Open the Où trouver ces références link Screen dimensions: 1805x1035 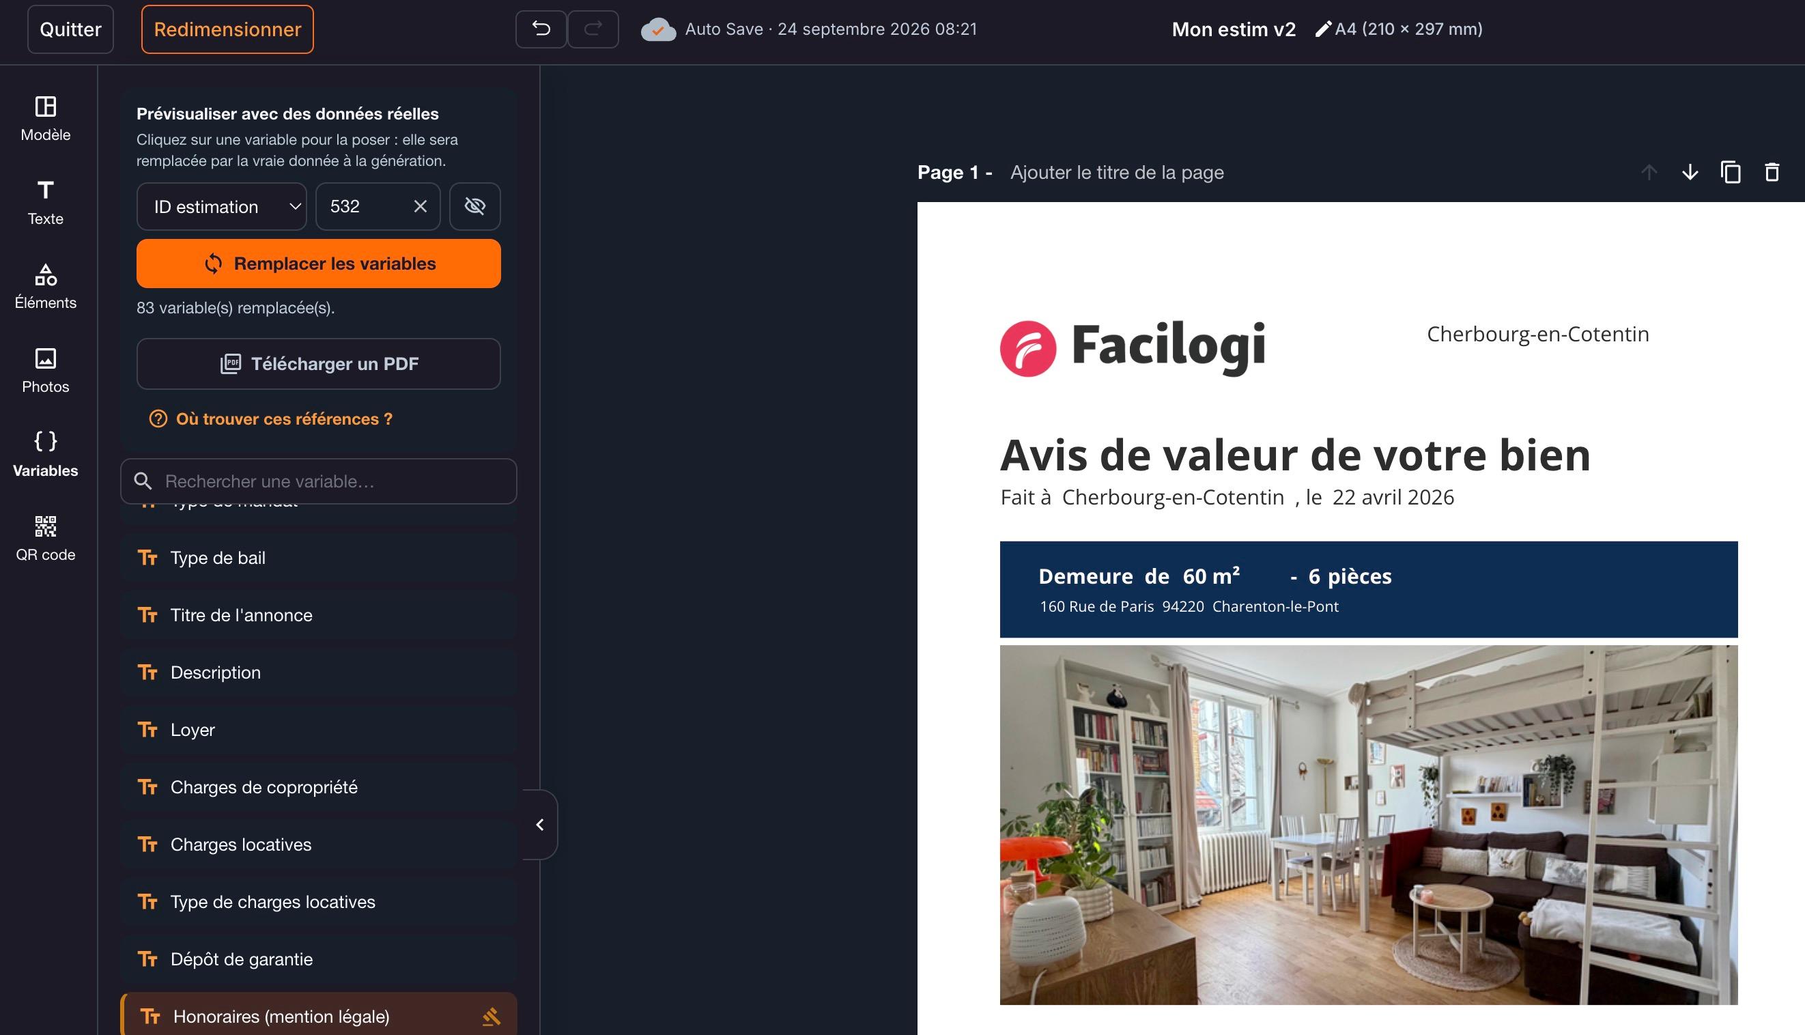coord(271,419)
